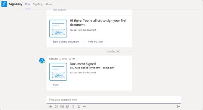This screenshot has width=203, height=110.
Task: Click the Sign a demo document button
Action: (66, 42)
